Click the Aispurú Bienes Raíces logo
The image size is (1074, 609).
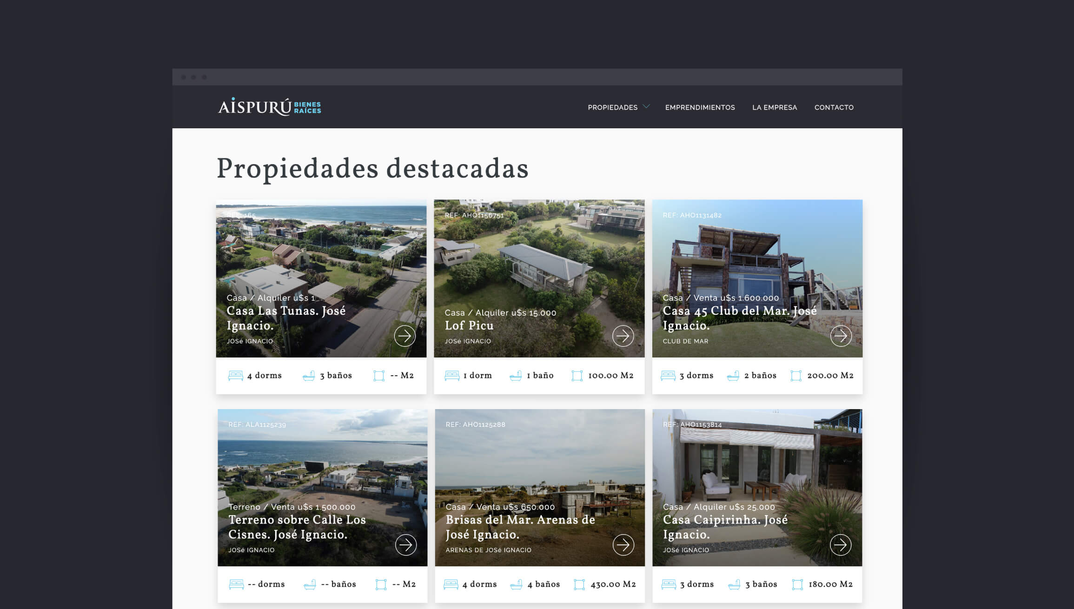point(269,107)
